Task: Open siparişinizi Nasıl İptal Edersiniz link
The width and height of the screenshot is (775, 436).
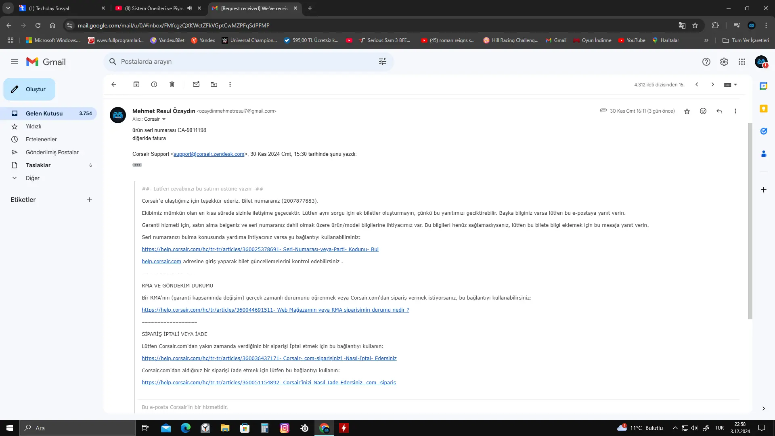Action: pos(269,358)
